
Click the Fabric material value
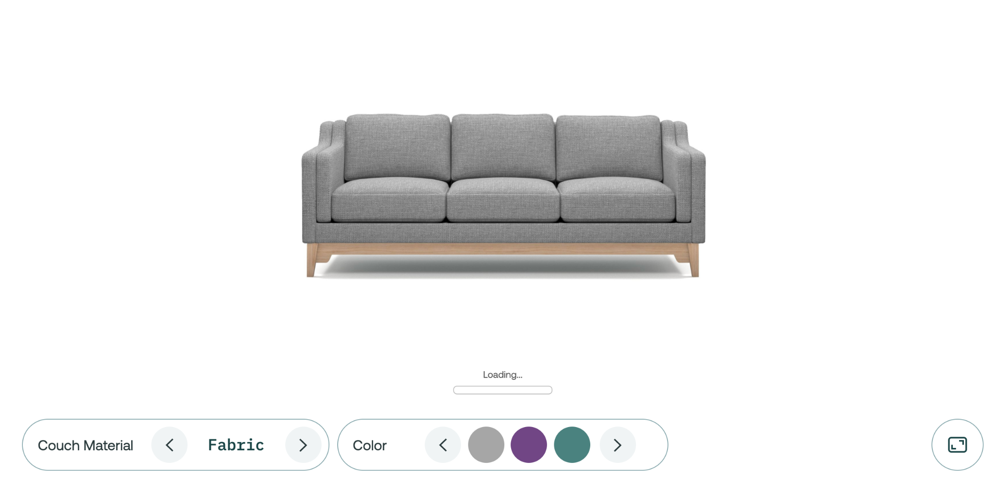coord(236,445)
